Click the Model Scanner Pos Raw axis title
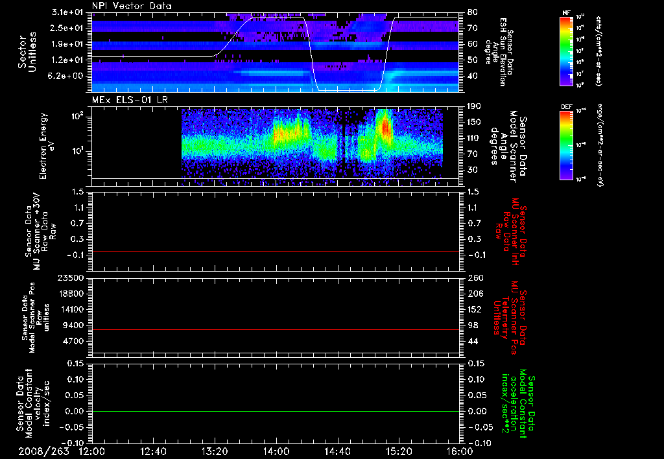Image resolution: width=664 pixels, height=459 pixels. click(x=35, y=318)
